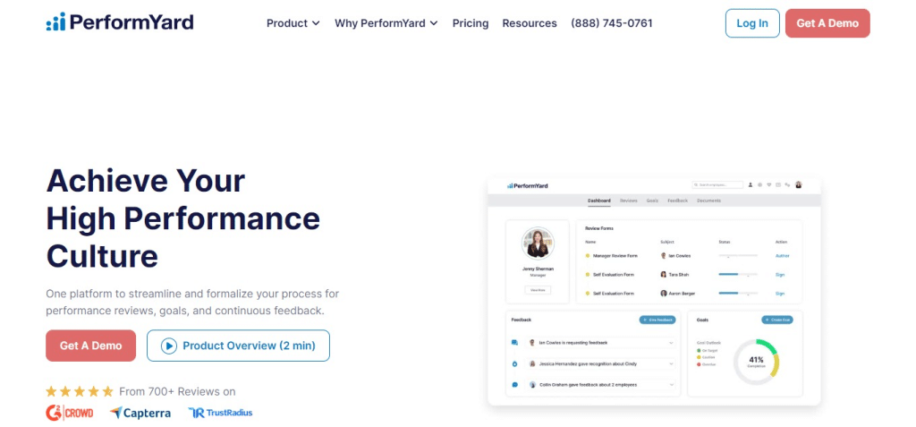
Task: Click Tara Shah's status progress bar
Action: [x=738, y=274]
